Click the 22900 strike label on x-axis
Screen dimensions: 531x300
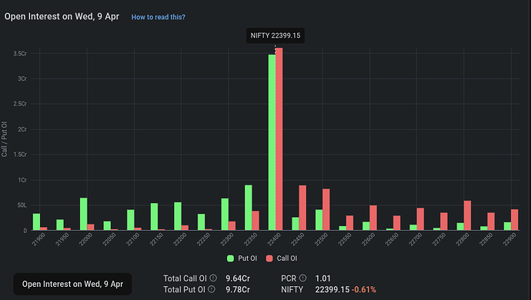(509, 239)
